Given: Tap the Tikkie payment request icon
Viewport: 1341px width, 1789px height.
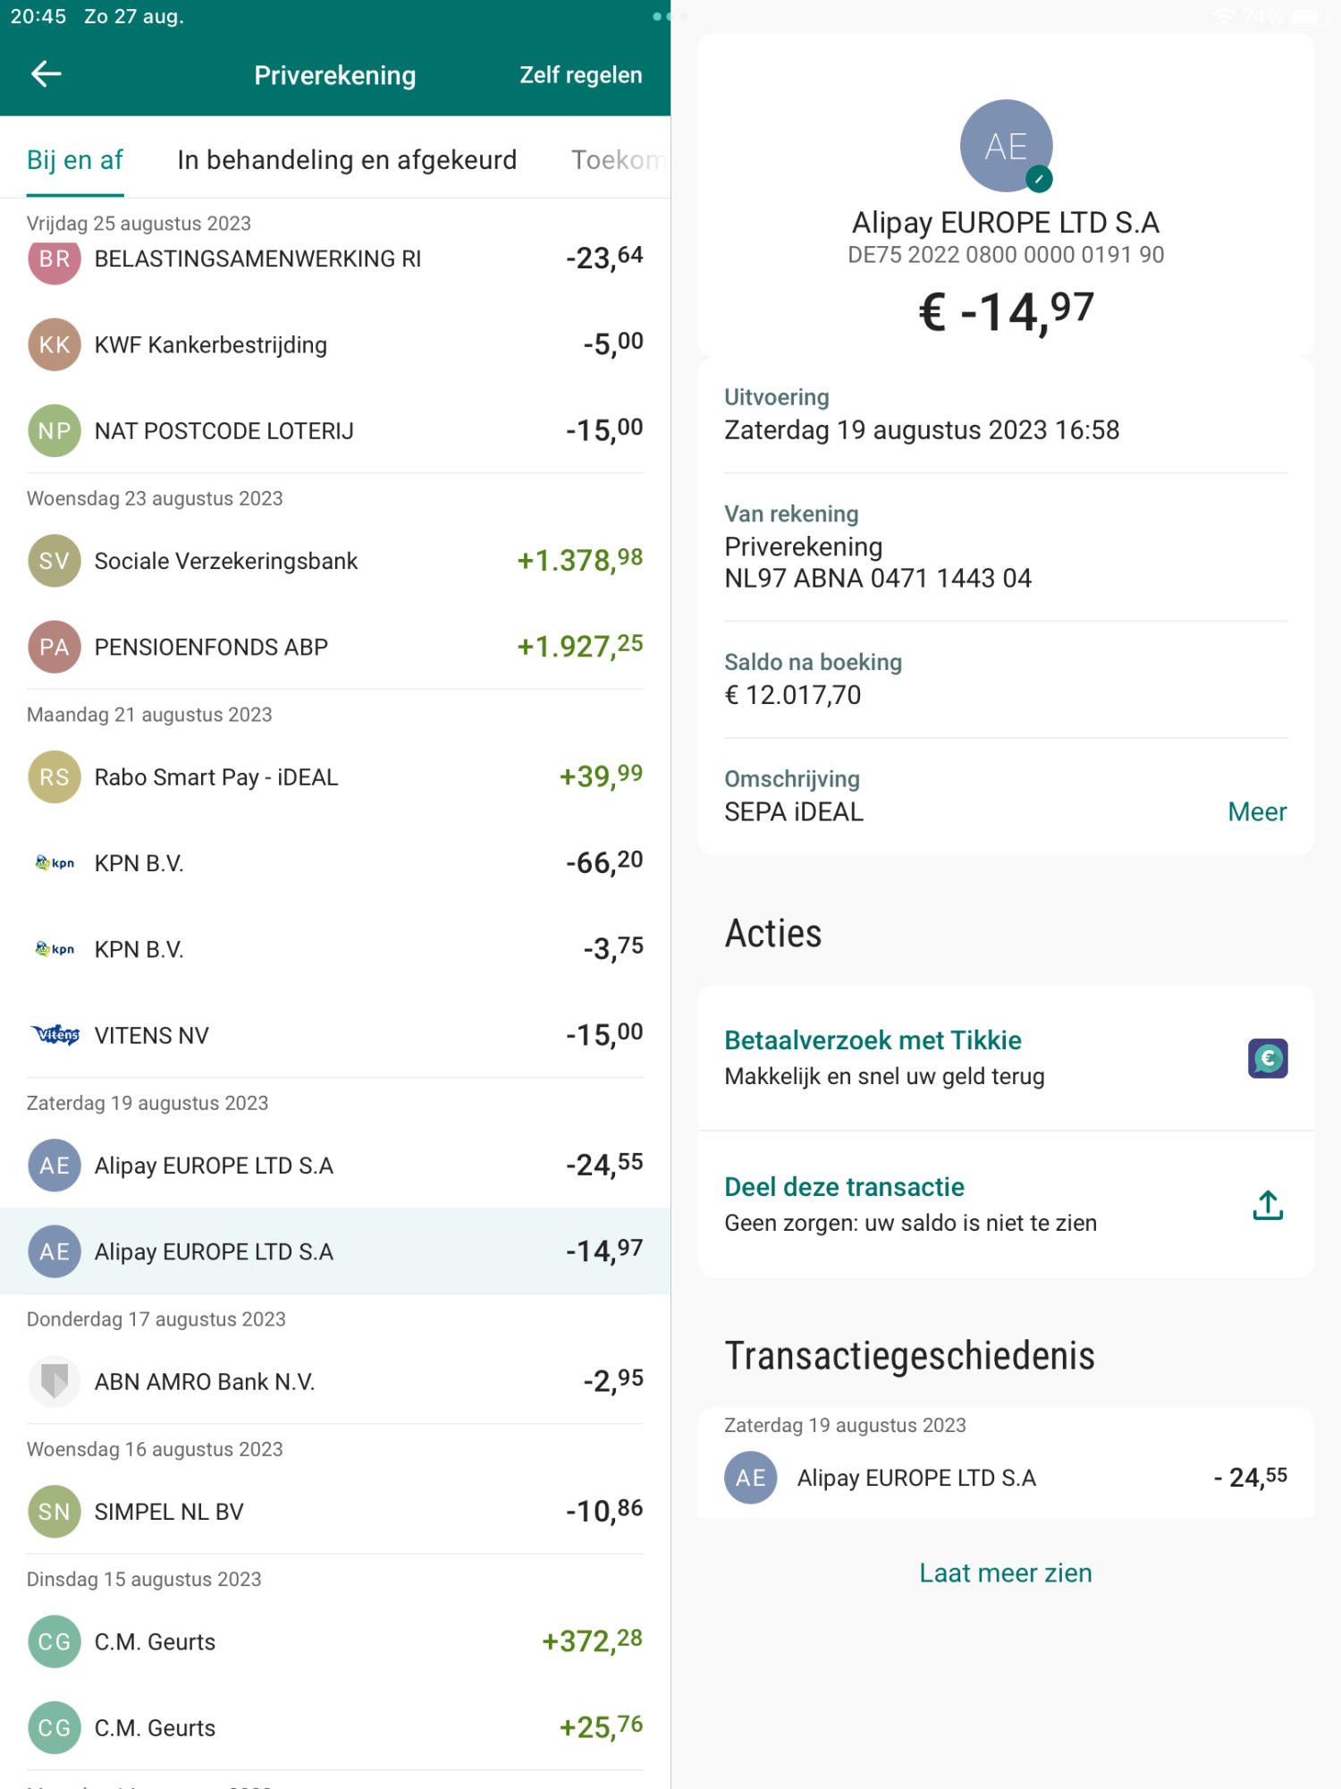Looking at the screenshot, I should (x=1267, y=1058).
